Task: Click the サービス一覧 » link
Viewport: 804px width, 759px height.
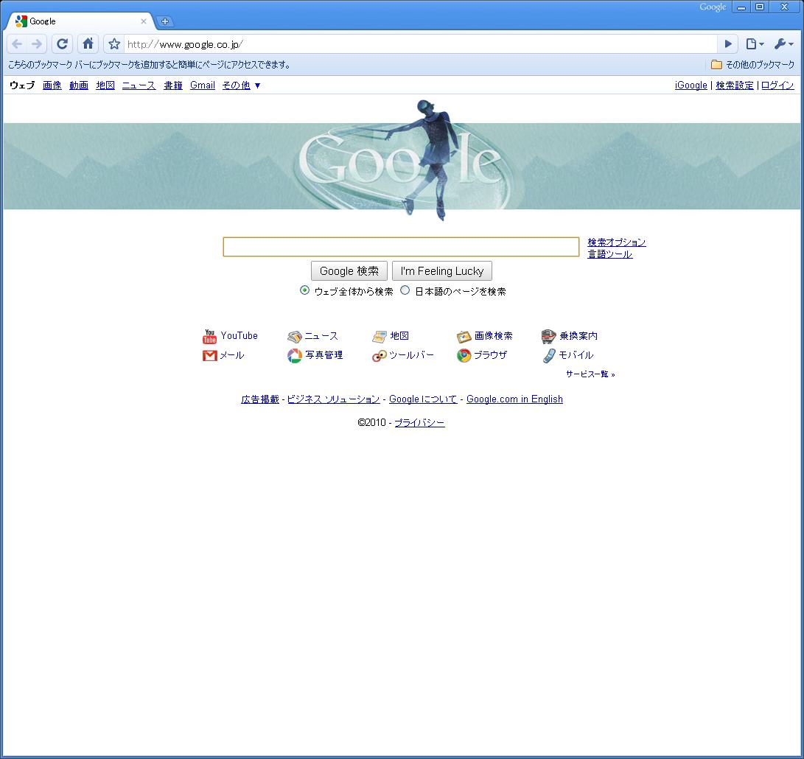Action: click(590, 374)
